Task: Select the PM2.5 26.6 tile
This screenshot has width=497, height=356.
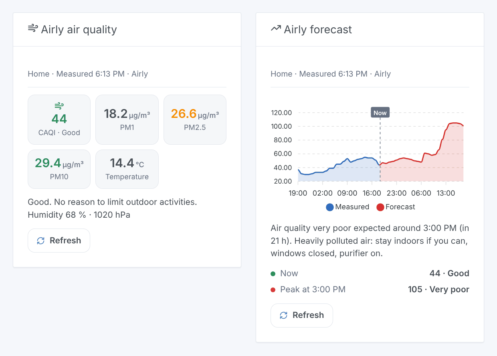Action: pos(195,119)
